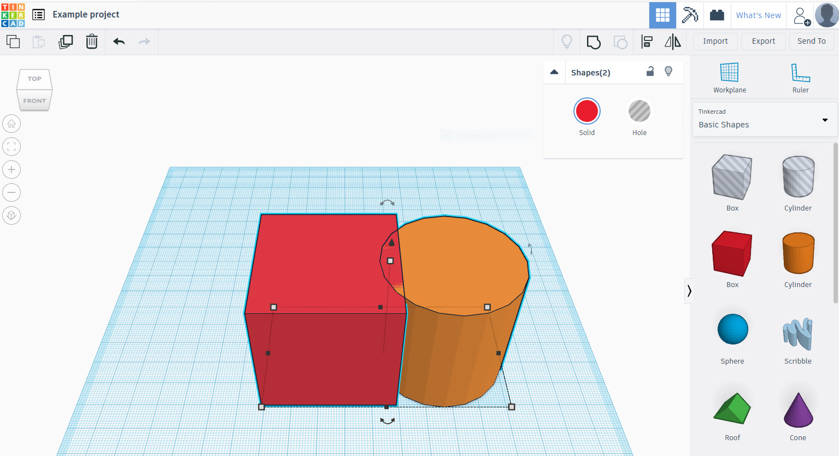Screen dimensions: 839x456
Task: Delete the selected shapes
Action: pyautogui.click(x=91, y=42)
